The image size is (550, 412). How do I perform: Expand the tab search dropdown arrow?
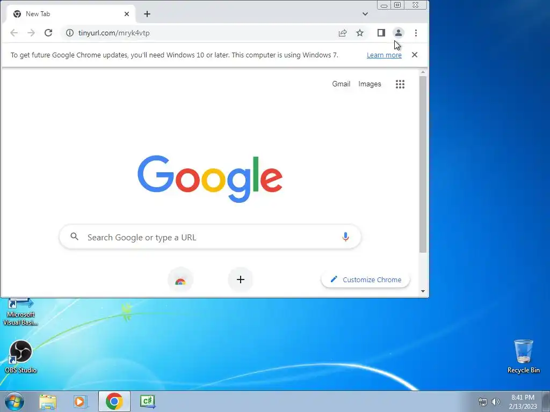click(x=365, y=13)
